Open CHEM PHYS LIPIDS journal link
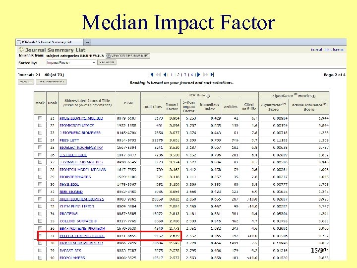This screenshot has width=357, height=268. [77, 206]
